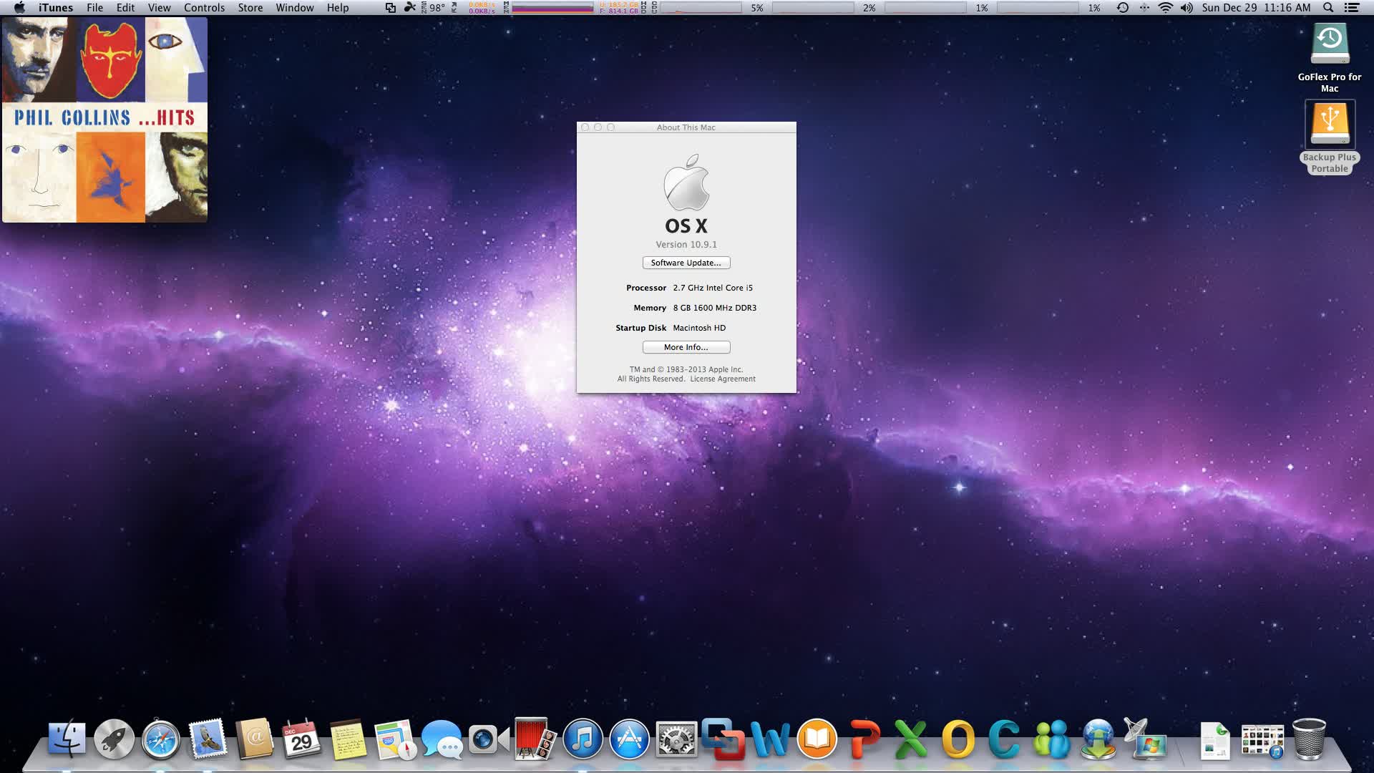Open the Wi-Fi status menu
The image size is (1374, 773).
coord(1165,8)
